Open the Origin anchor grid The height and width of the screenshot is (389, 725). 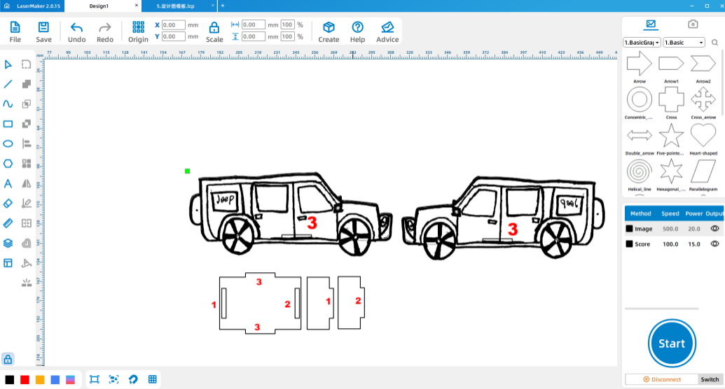138,32
